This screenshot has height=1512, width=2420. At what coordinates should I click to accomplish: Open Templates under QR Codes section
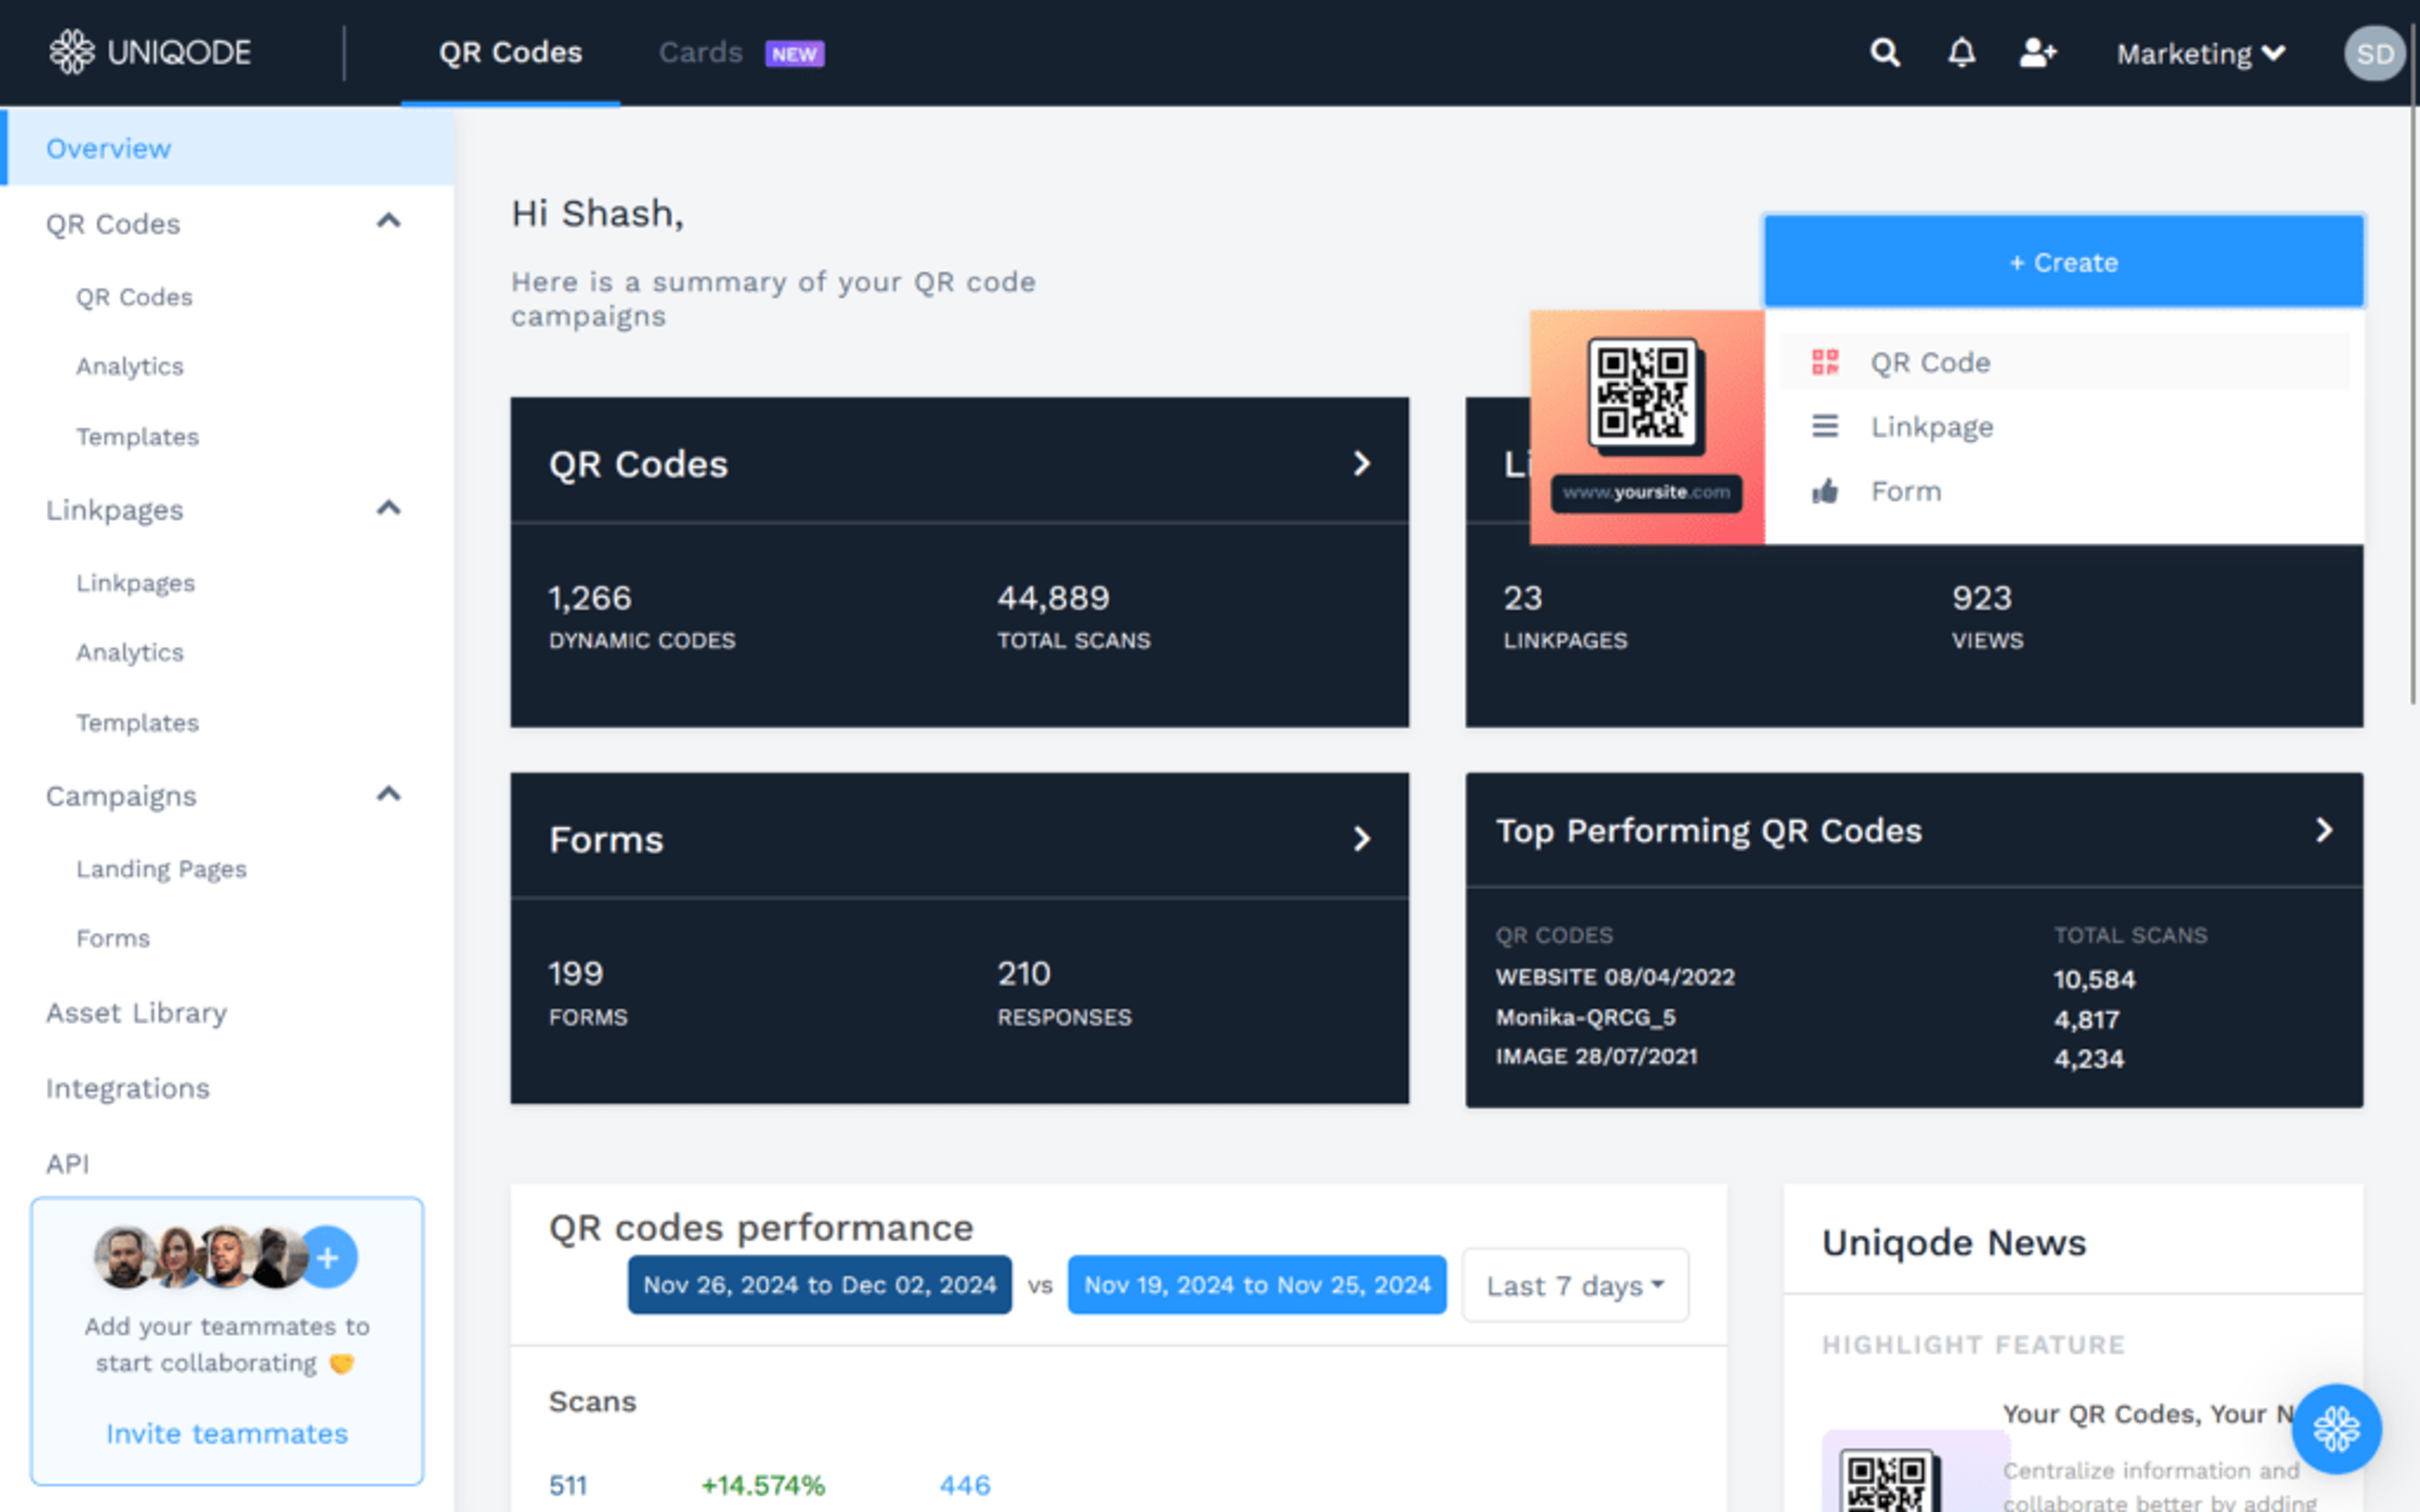(x=137, y=436)
